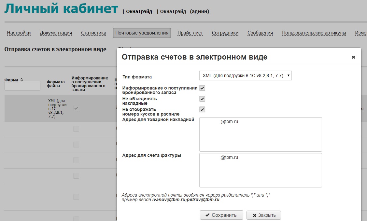Toggle Не отображать номера кусков в распиле
This screenshot has width=367, height=221.
pos(202,110)
